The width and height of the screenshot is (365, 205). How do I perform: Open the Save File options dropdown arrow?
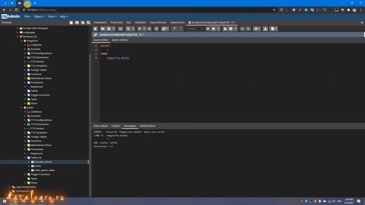point(113,29)
